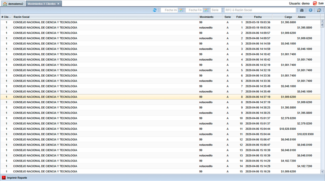Screen dimensions: 325x181
Task: Sort by the Fecha column header
Action: tap(258, 17)
